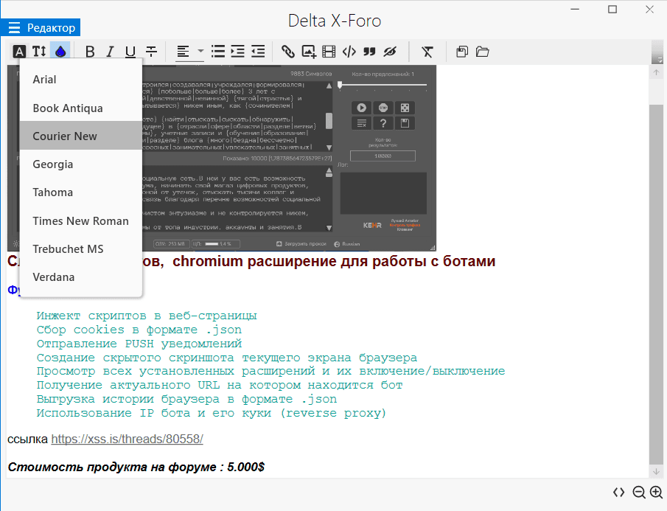Viewport: 667px width, 511px height.
Task: Click the insert media film icon
Action: pyautogui.click(x=329, y=52)
